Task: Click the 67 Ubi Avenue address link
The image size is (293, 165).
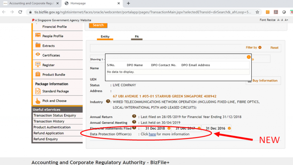Action: click(x=165, y=96)
